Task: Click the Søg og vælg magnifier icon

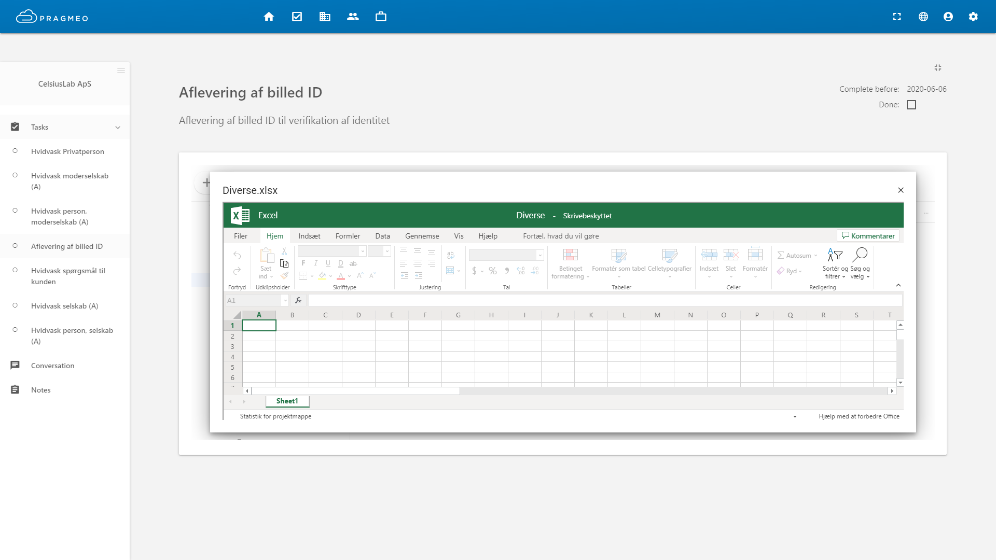Action: click(x=860, y=254)
